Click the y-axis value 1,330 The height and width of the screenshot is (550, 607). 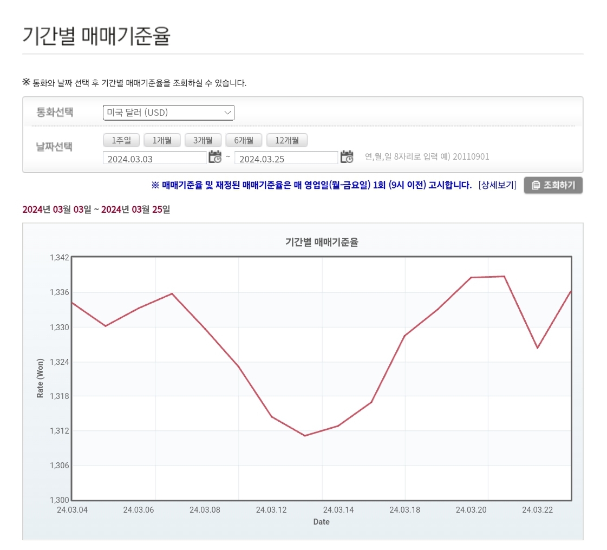pyautogui.click(x=60, y=328)
